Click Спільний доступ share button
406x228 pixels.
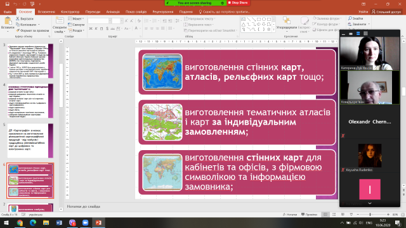386,12
